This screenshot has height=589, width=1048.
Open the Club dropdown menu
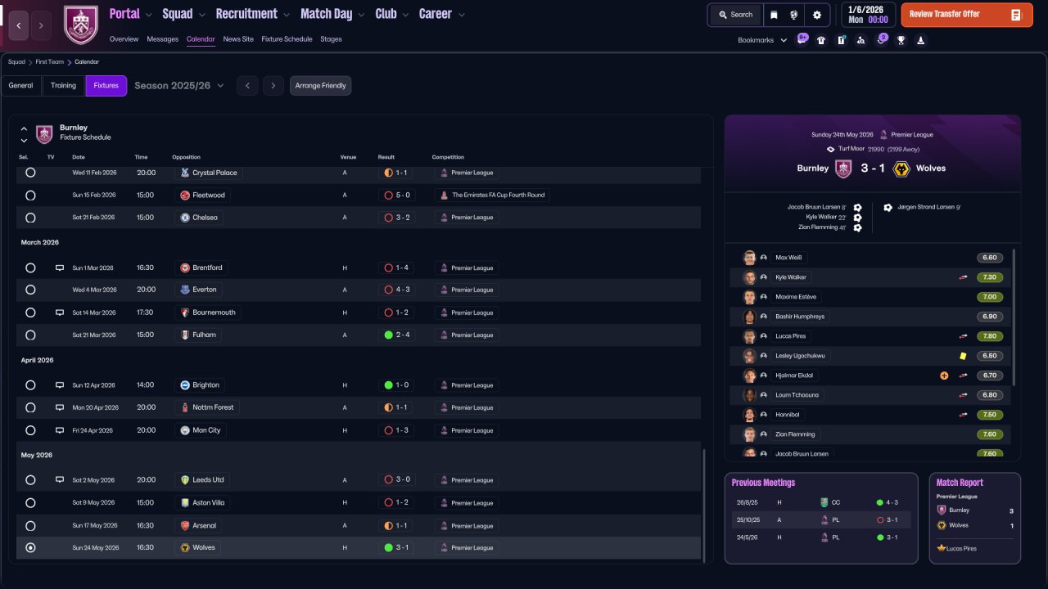click(x=392, y=14)
